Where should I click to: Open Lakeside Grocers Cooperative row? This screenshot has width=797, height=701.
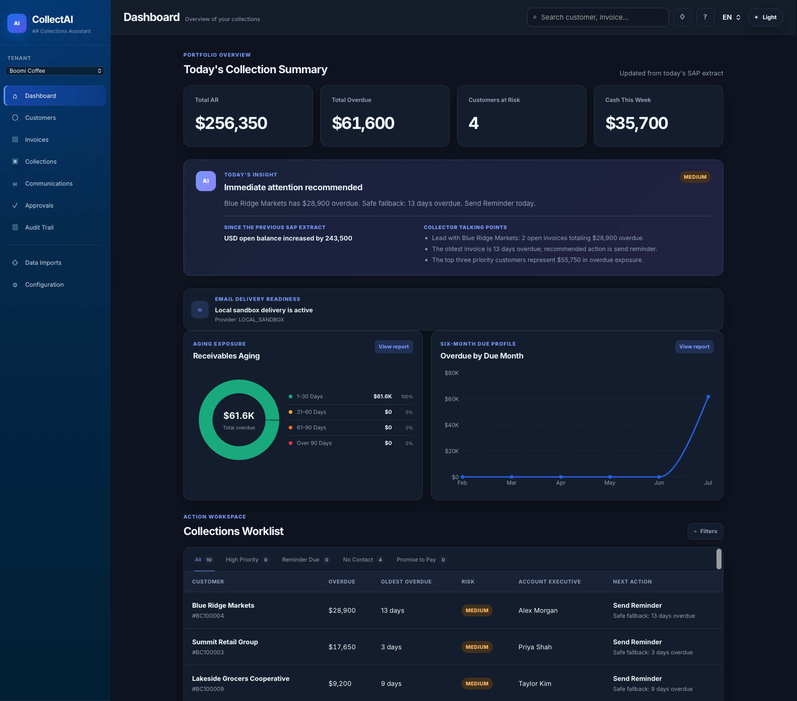(x=453, y=683)
